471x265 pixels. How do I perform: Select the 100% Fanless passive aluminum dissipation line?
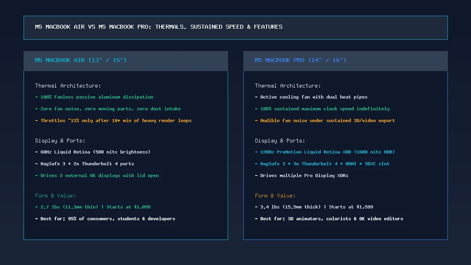click(94, 97)
